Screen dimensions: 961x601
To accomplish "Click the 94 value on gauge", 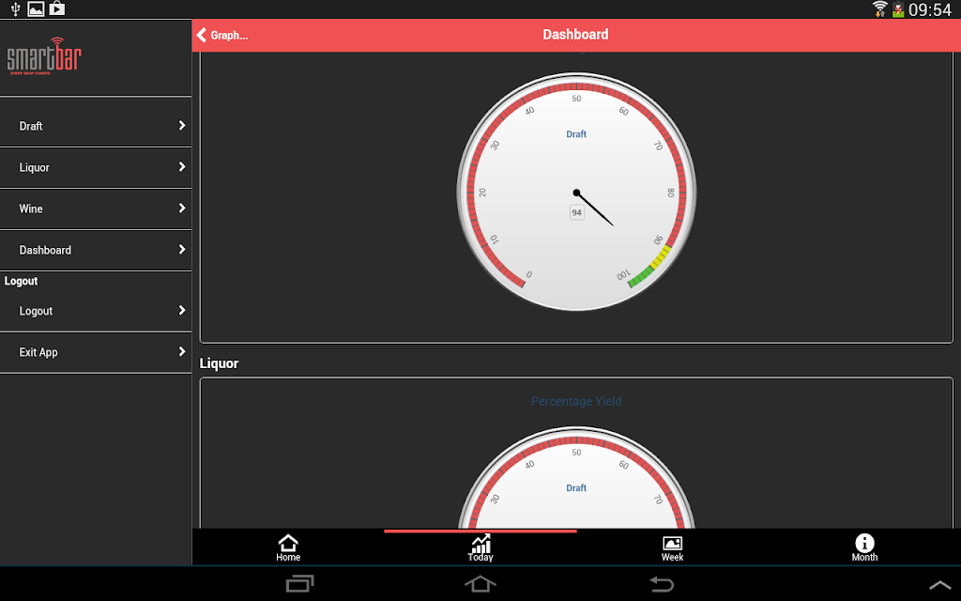I will [577, 213].
